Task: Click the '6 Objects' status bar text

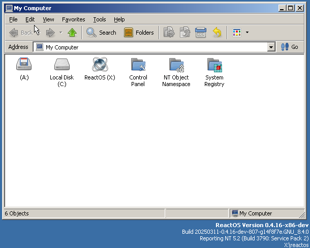Action: (17, 213)
